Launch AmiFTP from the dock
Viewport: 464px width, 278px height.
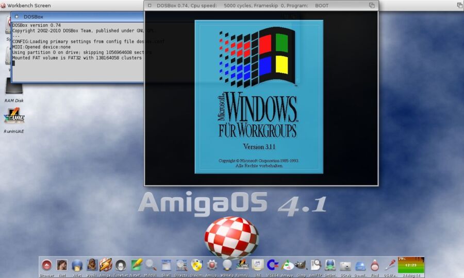point(316,265)
